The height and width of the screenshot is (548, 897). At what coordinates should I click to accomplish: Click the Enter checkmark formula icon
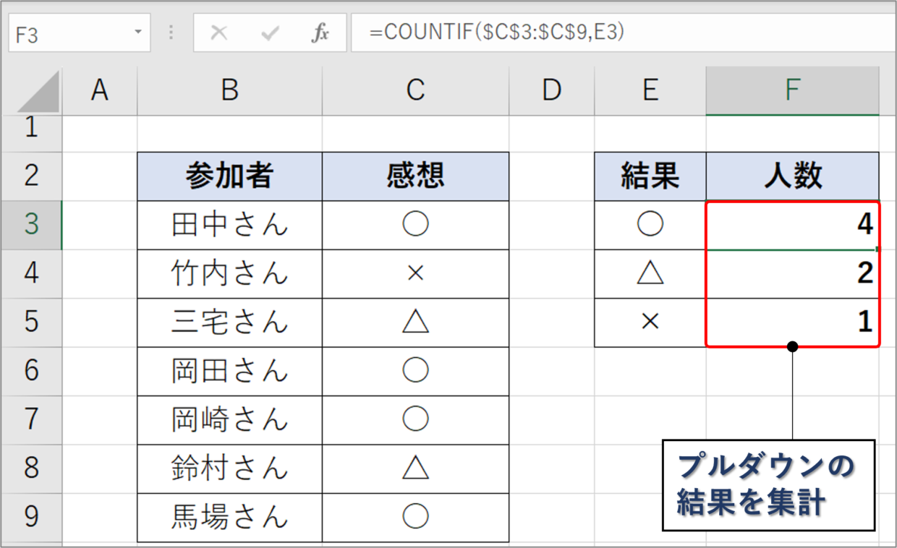pos(270,33)
